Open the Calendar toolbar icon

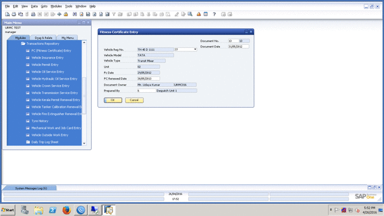pyautogui.click(x=206, y=14)
